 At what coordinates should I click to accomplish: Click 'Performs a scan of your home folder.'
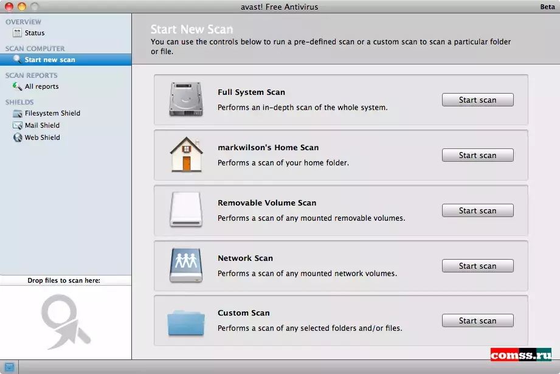[x=283, y=163]
